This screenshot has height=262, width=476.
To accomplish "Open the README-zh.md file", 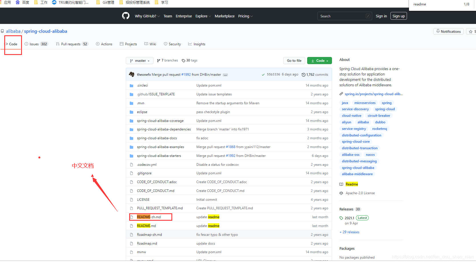I will click(x=149, y=217).
